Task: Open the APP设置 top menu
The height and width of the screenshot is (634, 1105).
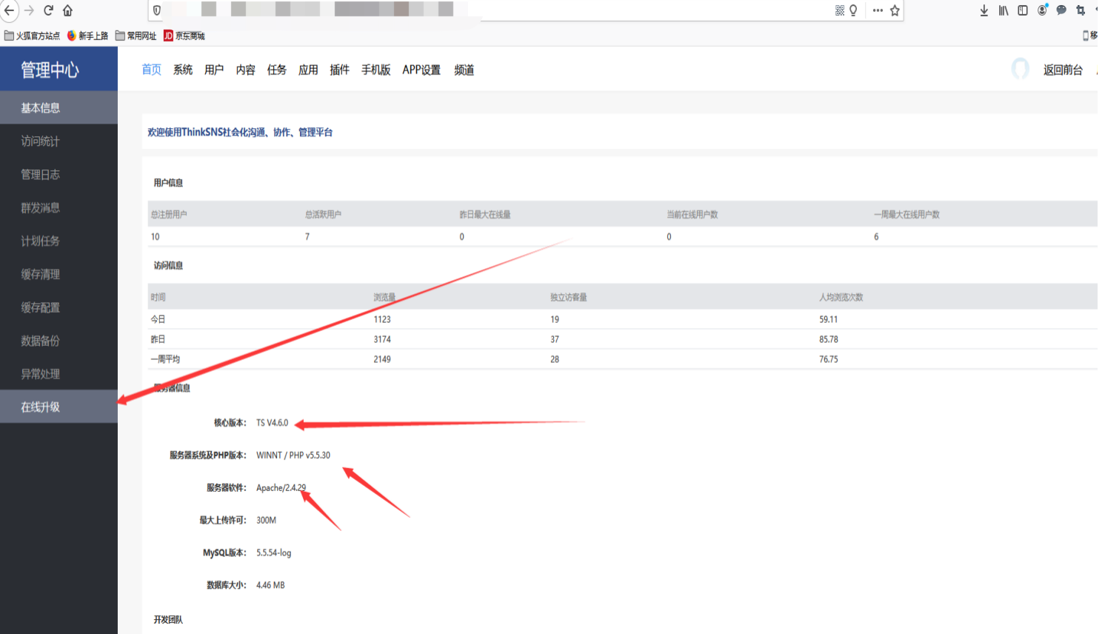Action: [421, 70]
